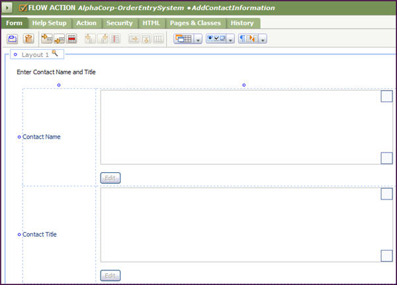The height and width of the screenshot is (285, 397).
Task: Click the second column handle circle above fields
Action: [x=244, y=85]
